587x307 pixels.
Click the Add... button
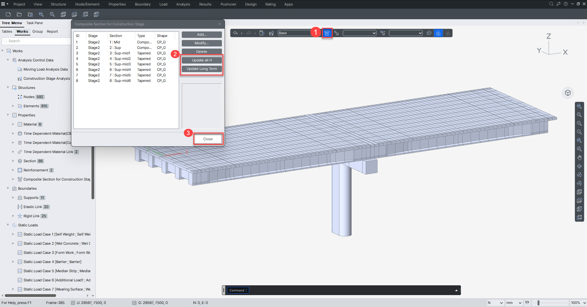pos(202,35)
